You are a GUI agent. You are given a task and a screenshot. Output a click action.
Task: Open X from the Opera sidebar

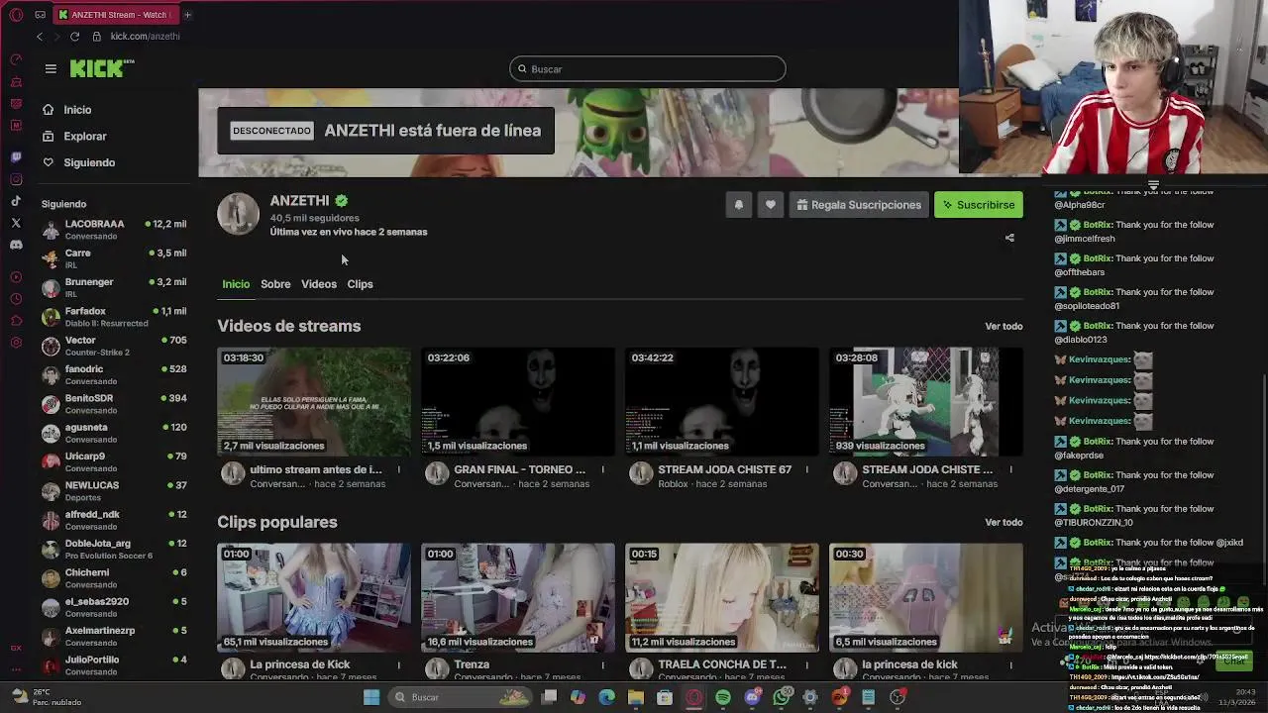tap(16, 223)
